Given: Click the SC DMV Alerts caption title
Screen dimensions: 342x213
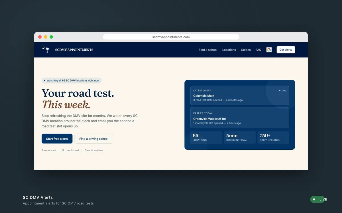Looking at the screenshot, I should (x=38, y=197).
